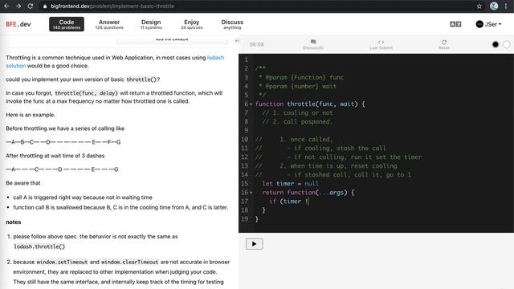The image size is (514, 289).
Task: Click the lodash.throttle() code text
Action: [x=39, y=246]
